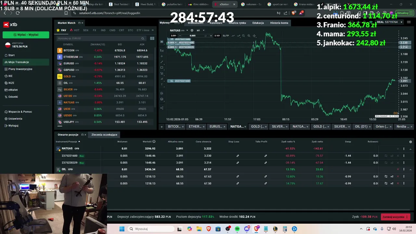Open Ustawienia in sidebar

coord(15,119)
